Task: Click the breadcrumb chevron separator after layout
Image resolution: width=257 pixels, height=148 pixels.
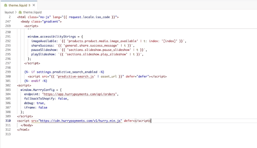Action: tap(16, 12)
